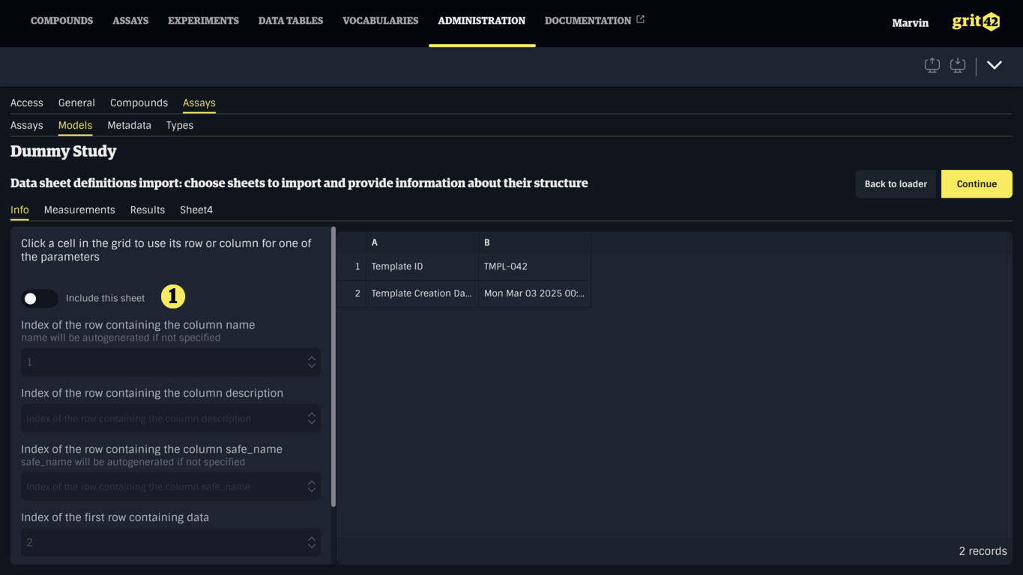
Task: Open the Sheet4 tab
Action: (196, 210)
